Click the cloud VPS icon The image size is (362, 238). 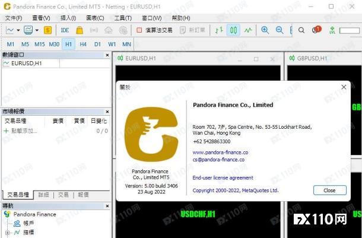click(x=109, y=30)
